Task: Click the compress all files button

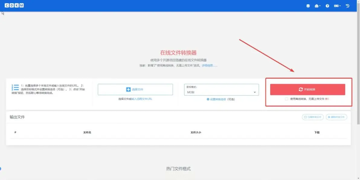Action: coord(313,117)
